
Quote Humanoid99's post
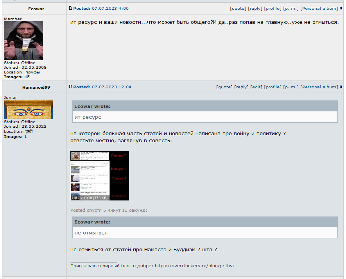coord(224,87)
